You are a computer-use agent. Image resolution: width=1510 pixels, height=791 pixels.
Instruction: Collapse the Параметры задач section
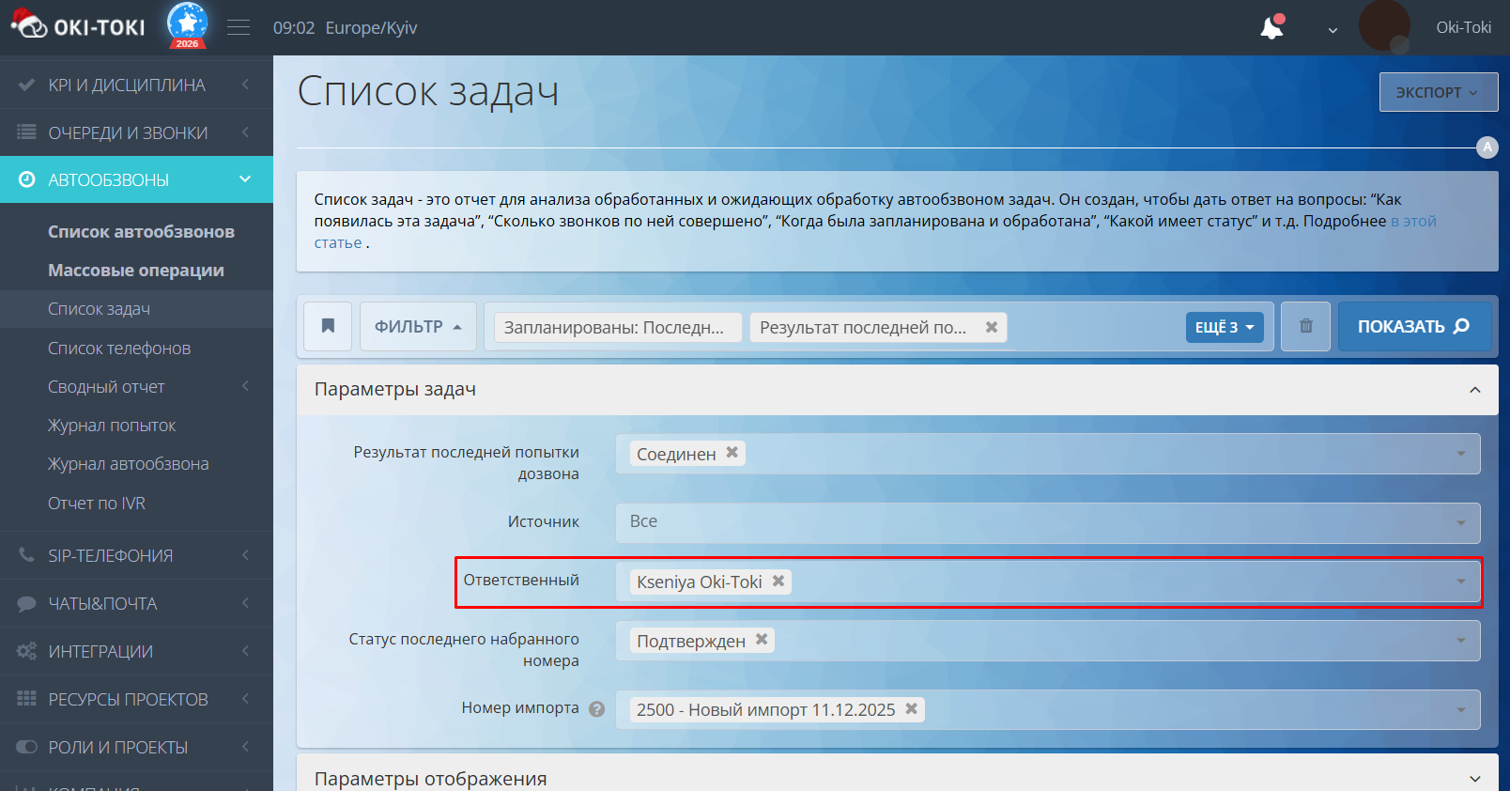coord(1474,390)
